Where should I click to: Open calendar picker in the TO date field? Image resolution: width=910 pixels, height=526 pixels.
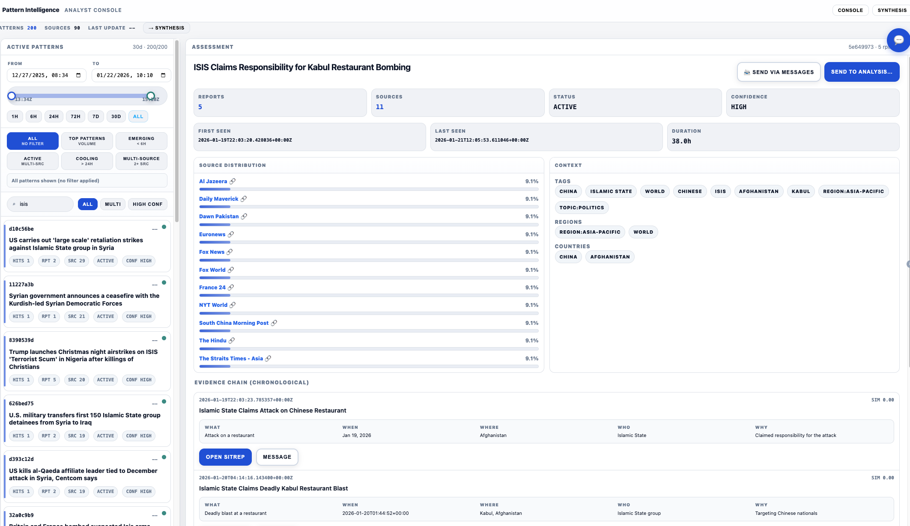click(163, 75)
